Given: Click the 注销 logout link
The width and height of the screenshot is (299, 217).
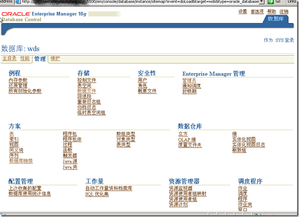Looking at the screenshot, I should pos(284,12).
